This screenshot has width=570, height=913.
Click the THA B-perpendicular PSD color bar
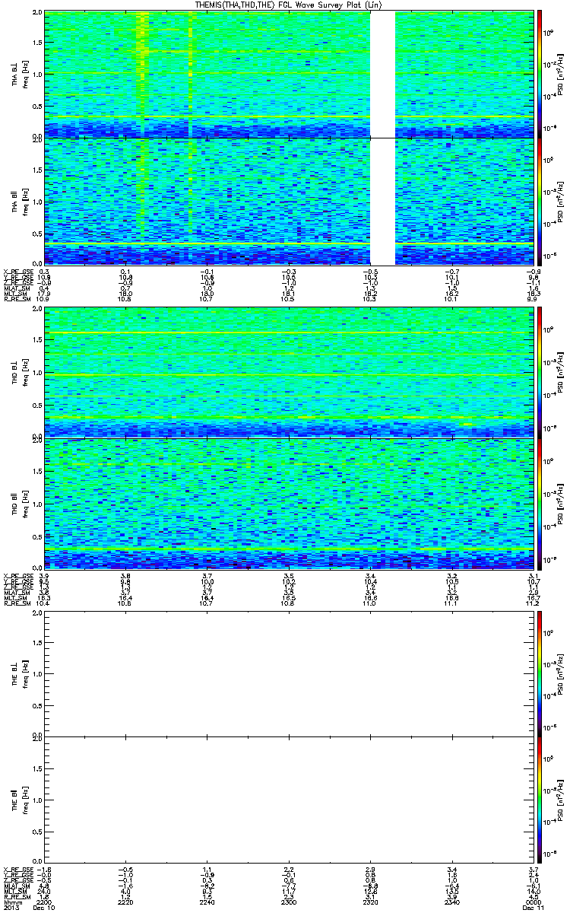540,74
